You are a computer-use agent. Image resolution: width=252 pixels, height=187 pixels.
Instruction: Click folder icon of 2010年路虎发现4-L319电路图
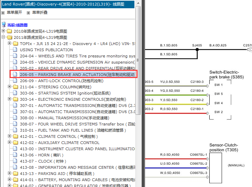click(10, 31)
